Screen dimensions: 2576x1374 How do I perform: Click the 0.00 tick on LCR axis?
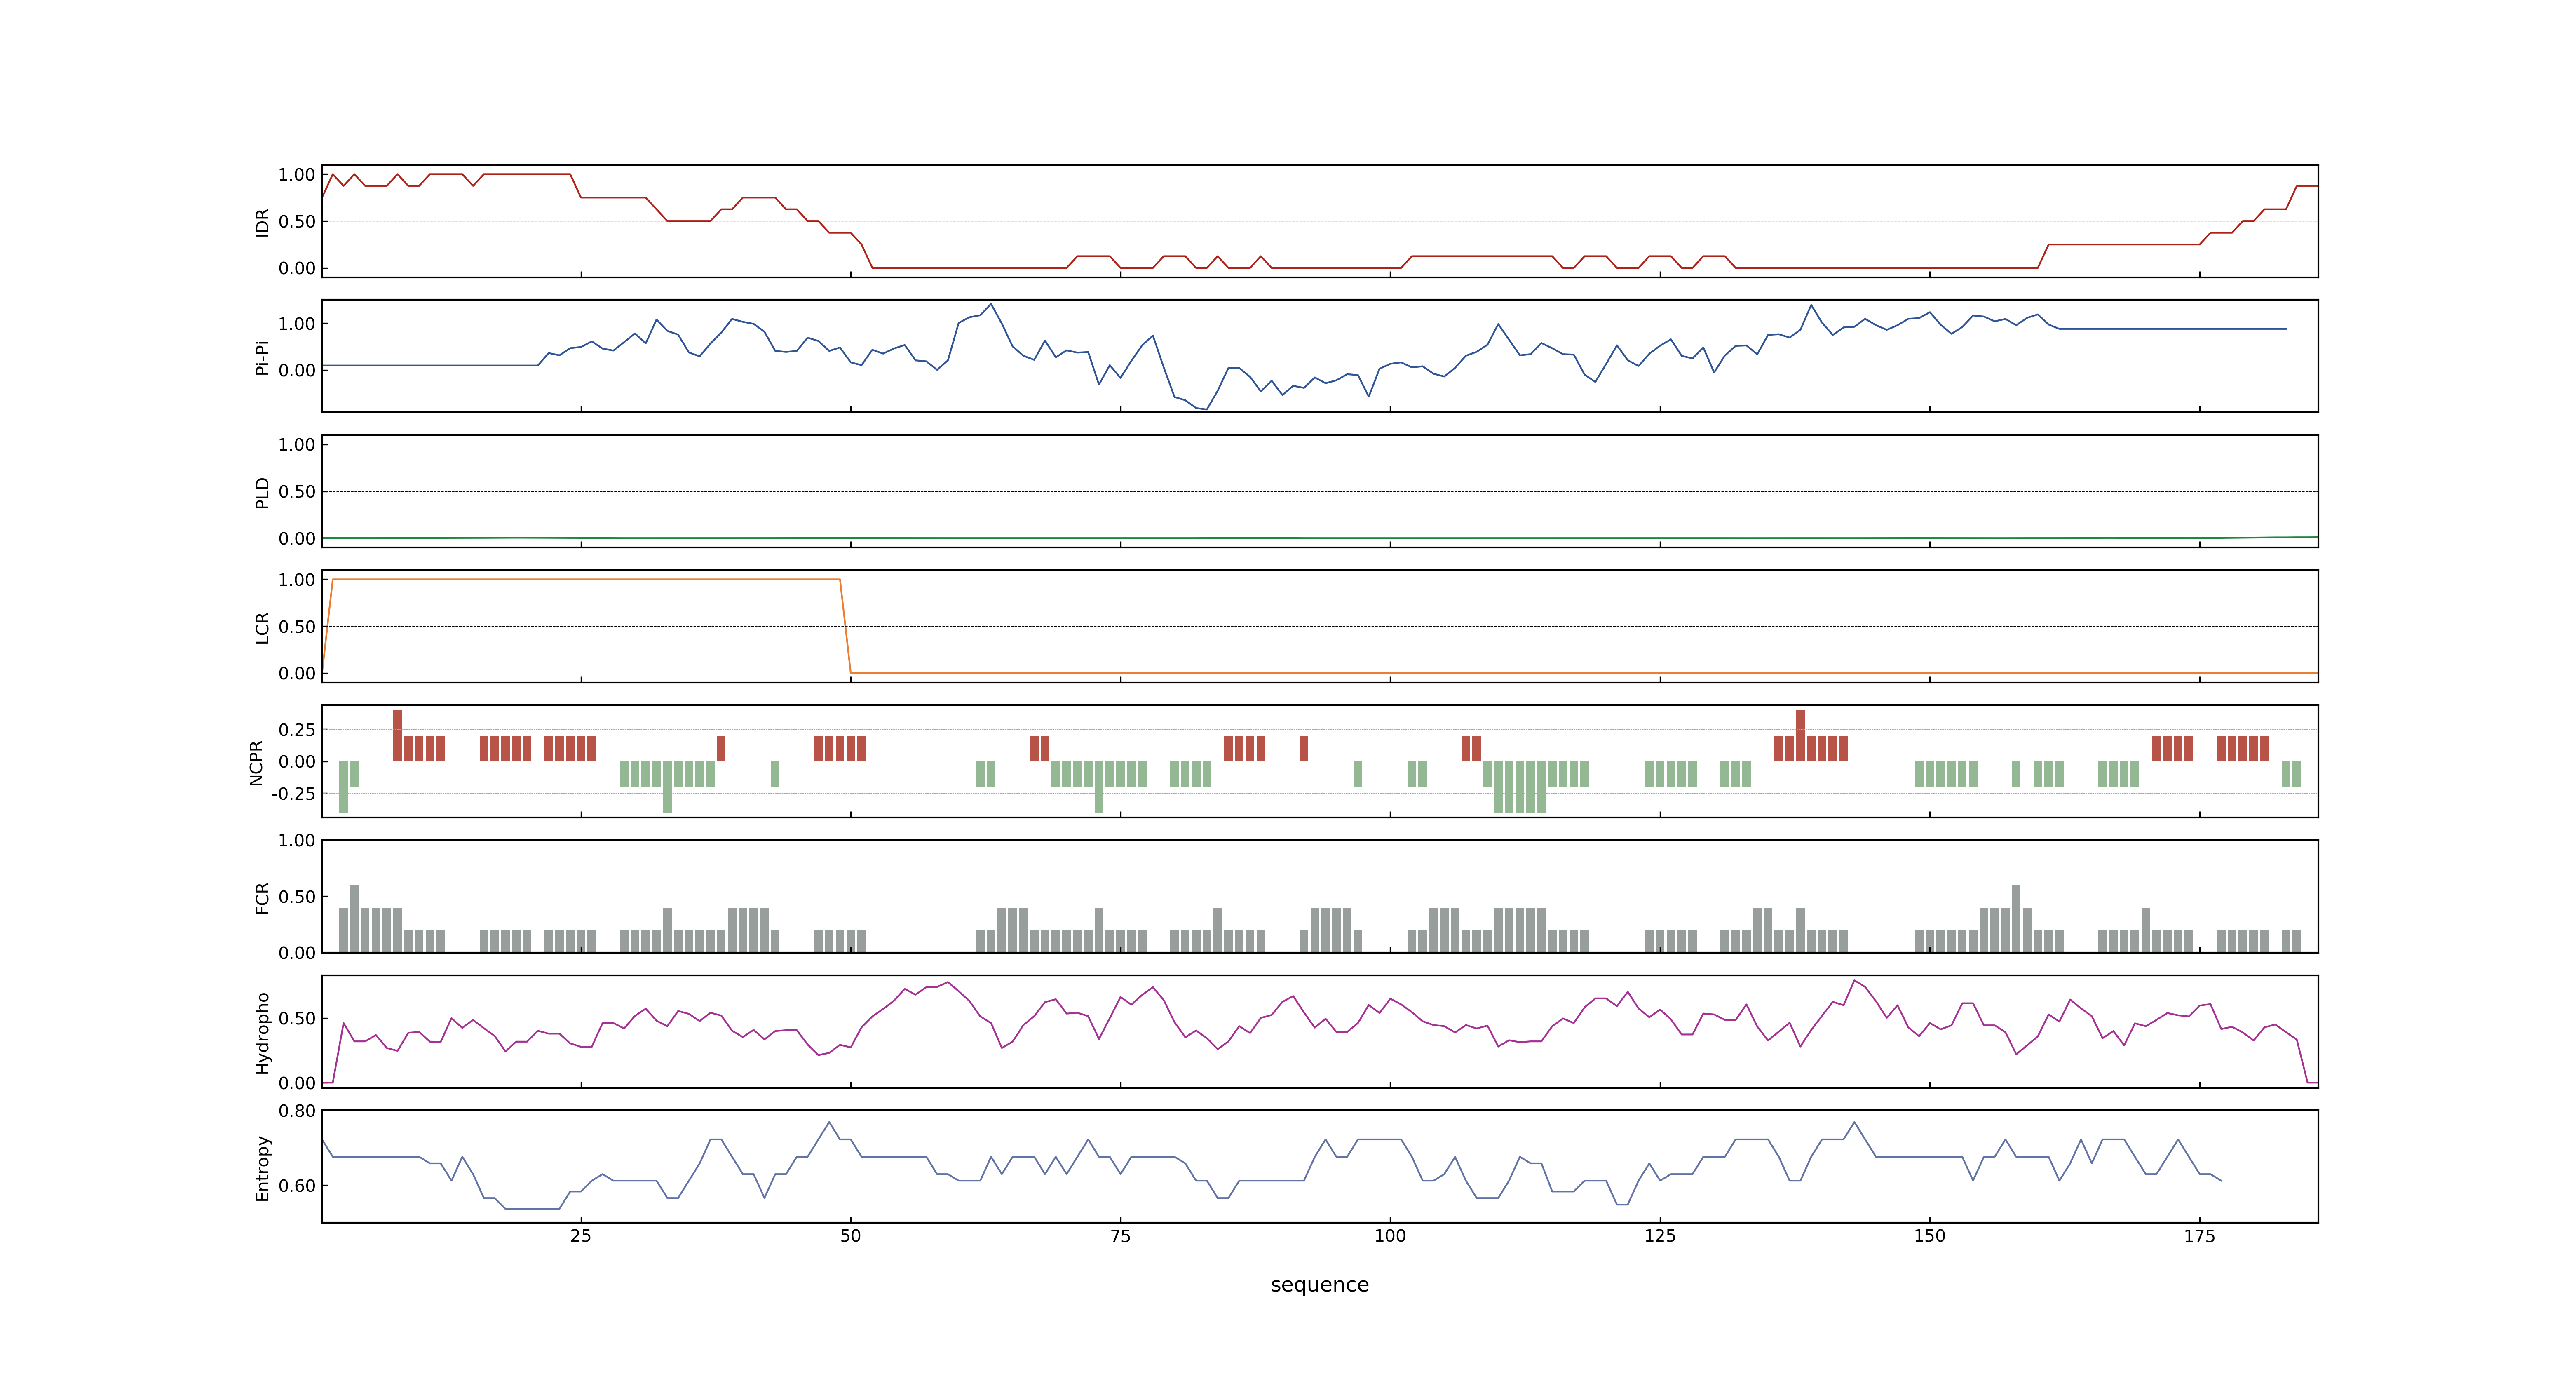297,674
